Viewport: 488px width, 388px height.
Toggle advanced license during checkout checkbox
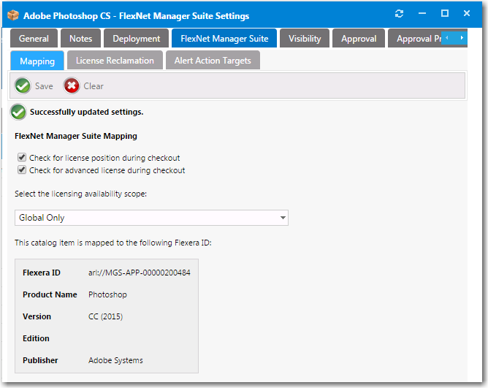(x=22, y=170)
